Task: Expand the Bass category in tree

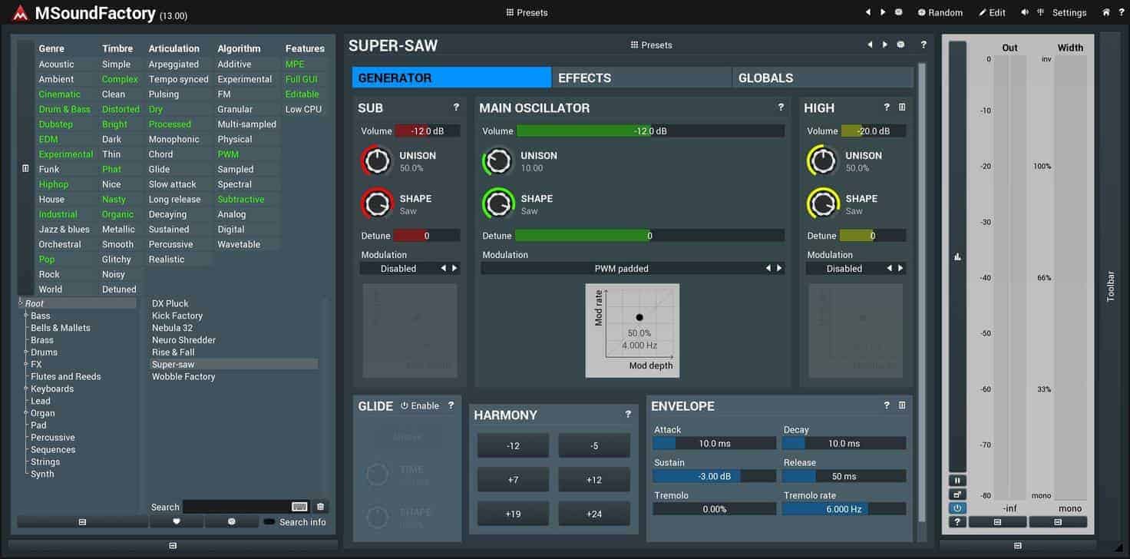Action: pos(26,316)
